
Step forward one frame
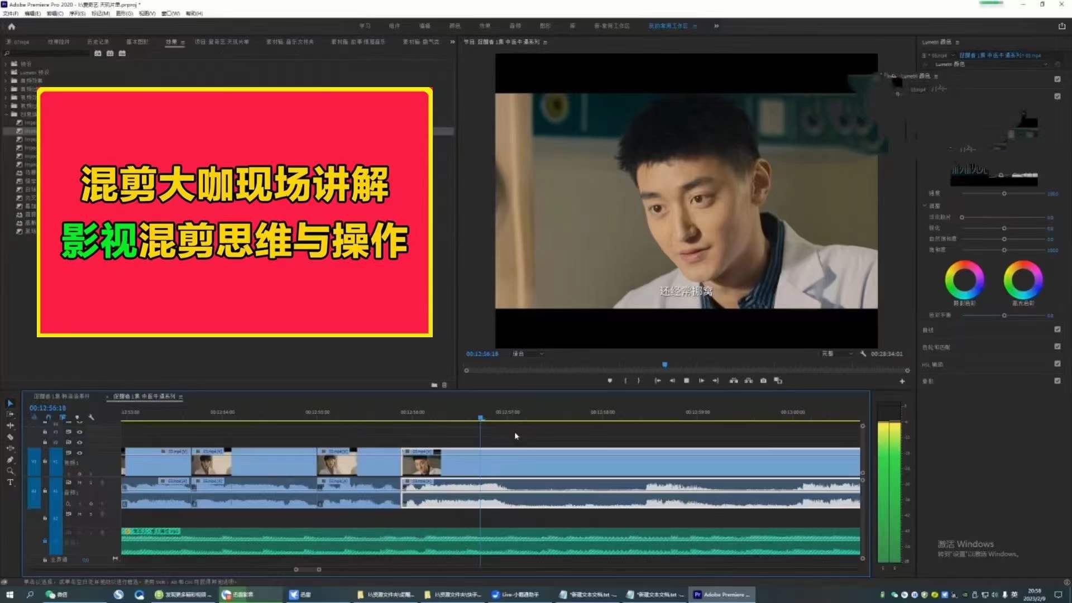click(x=701, y=381)
